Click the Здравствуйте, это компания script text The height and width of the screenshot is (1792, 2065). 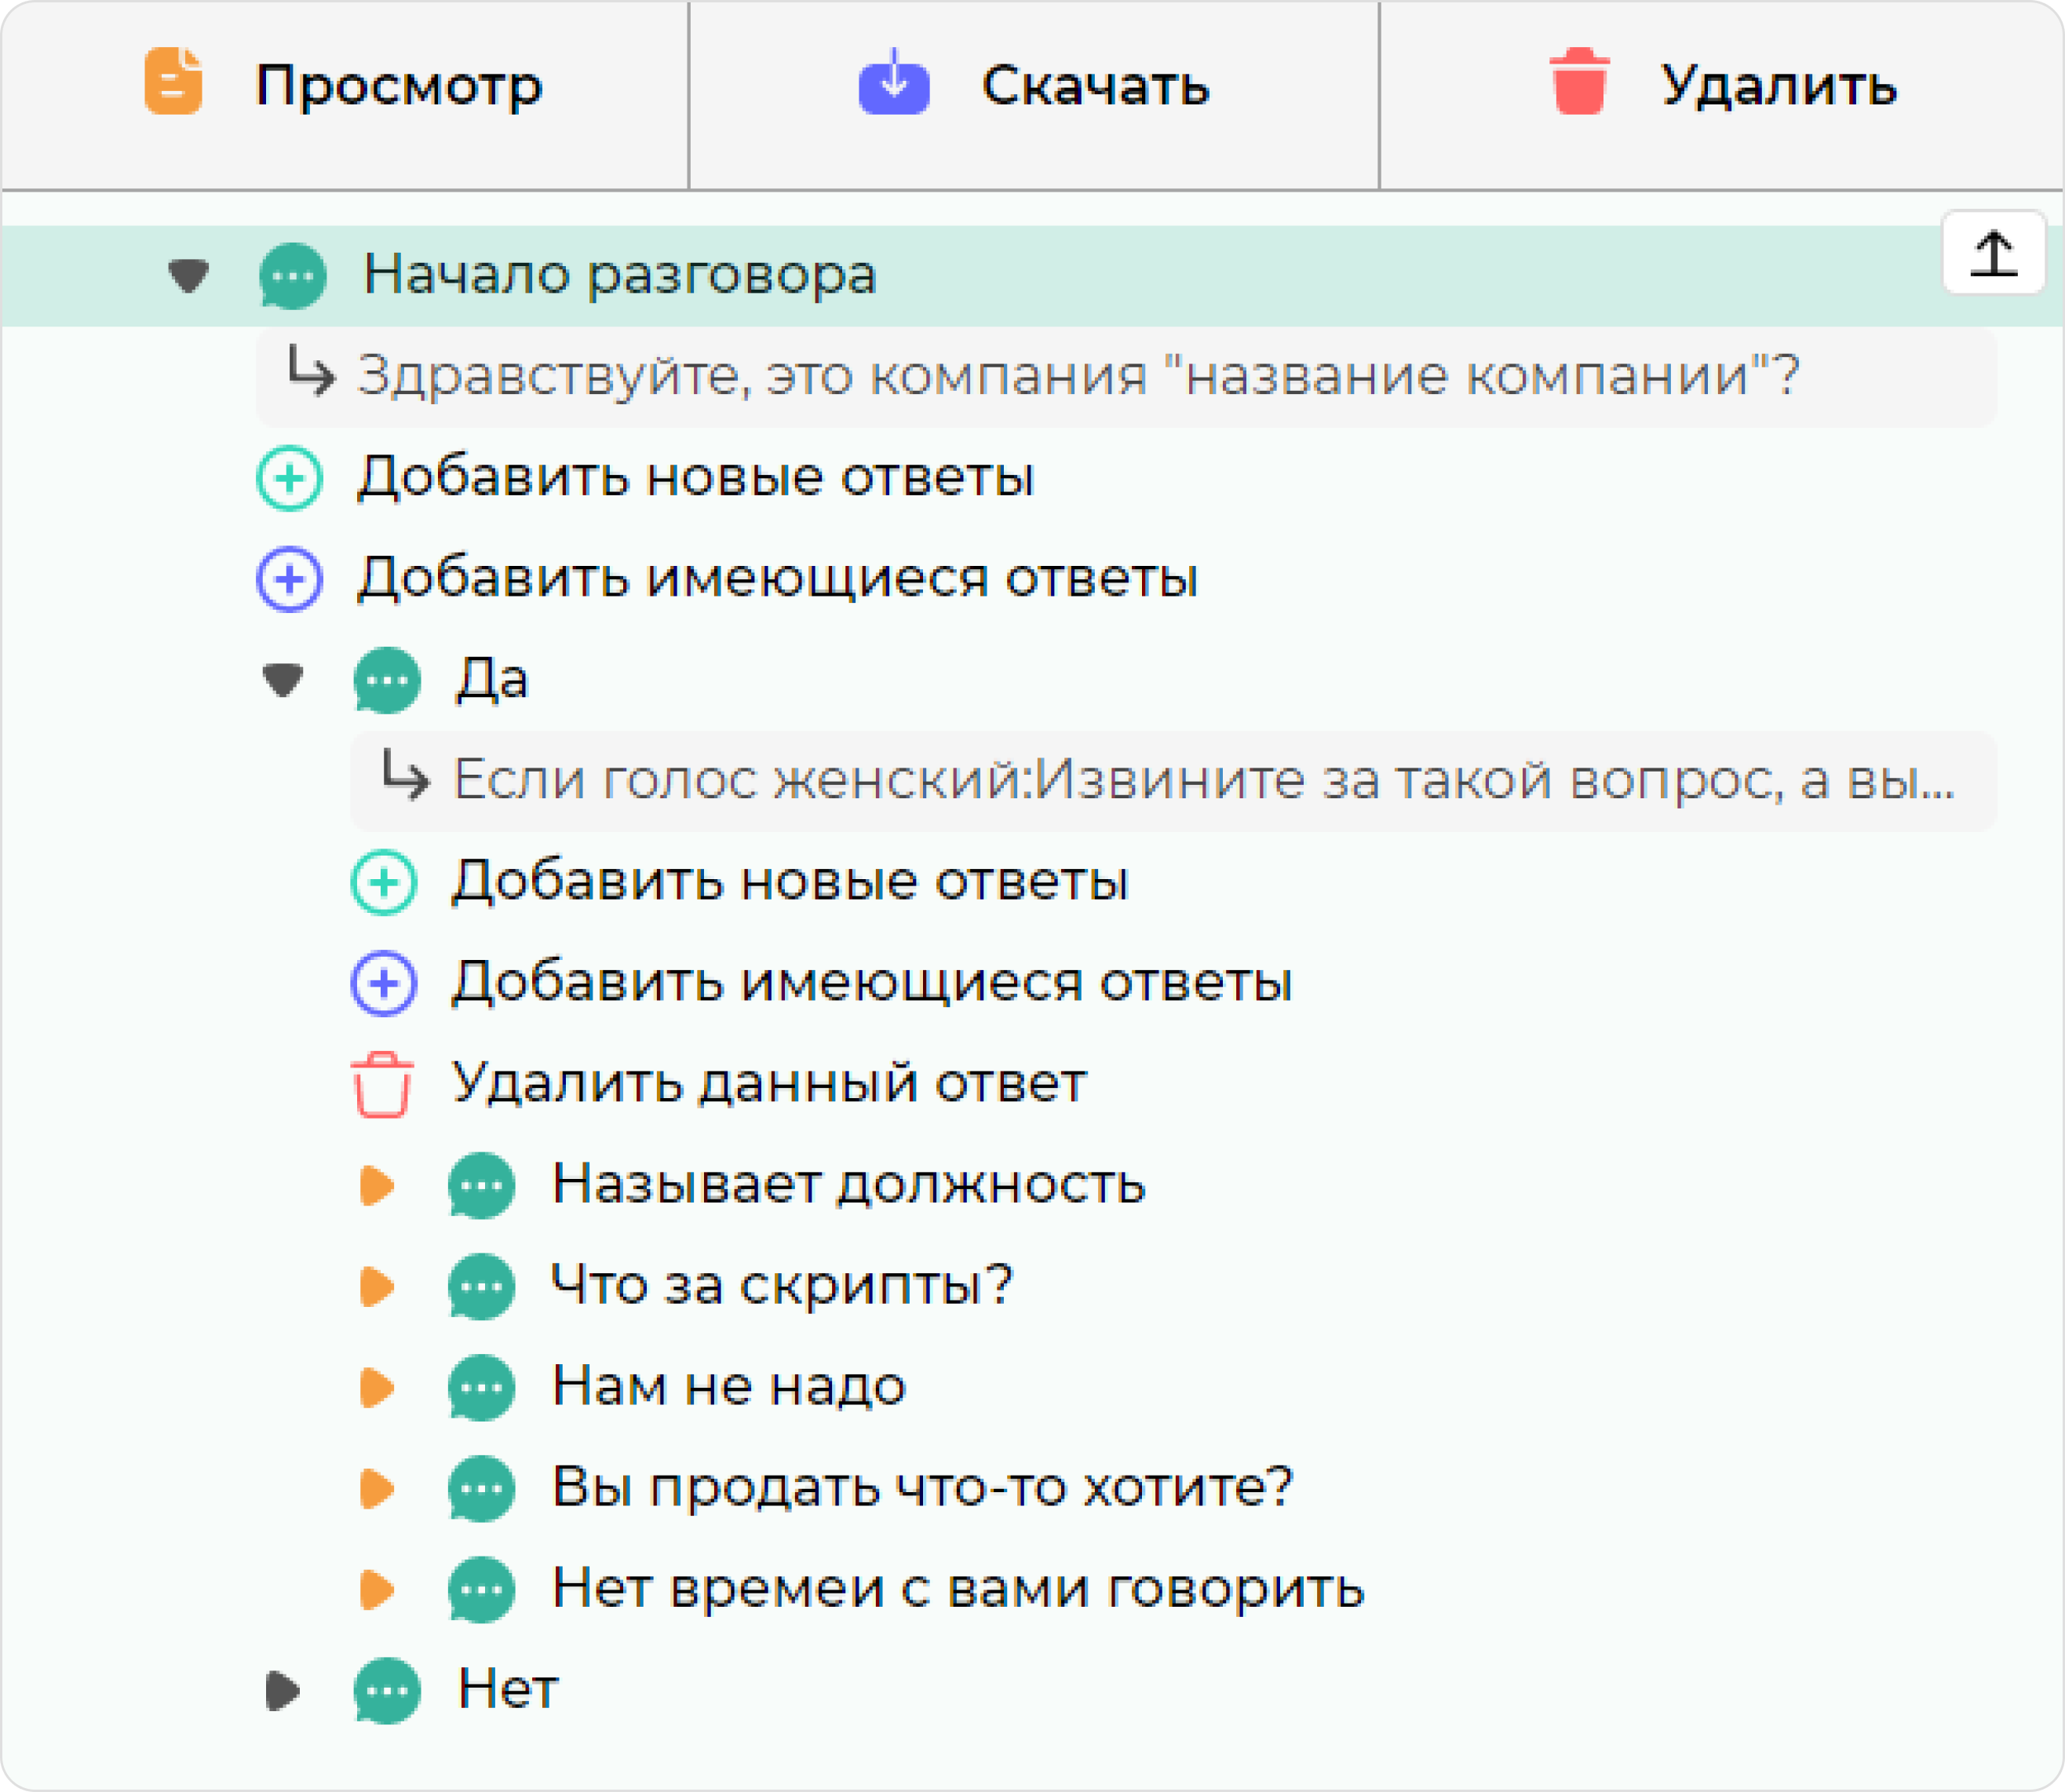[x=1078, y=377]
